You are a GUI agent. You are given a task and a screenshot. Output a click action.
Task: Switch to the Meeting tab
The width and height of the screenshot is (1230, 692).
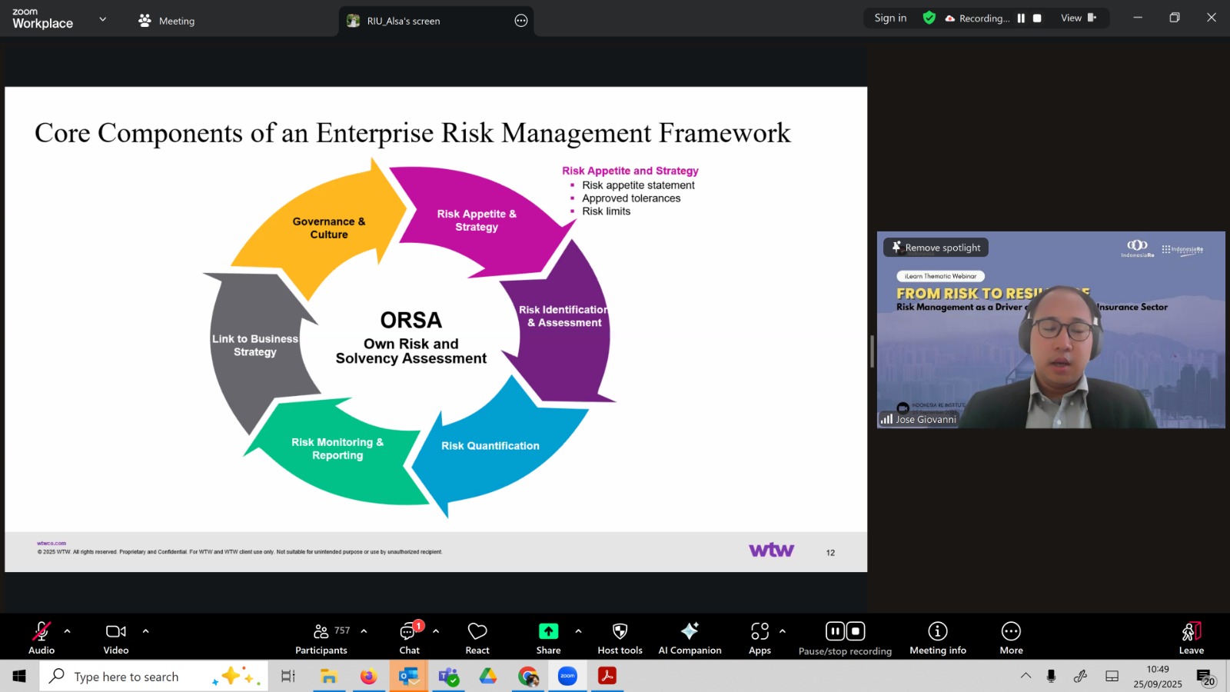pos(167,21)
